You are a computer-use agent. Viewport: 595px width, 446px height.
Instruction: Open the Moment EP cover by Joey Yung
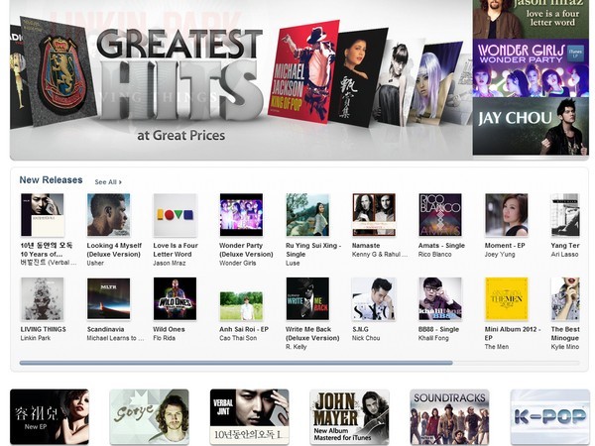507,215
